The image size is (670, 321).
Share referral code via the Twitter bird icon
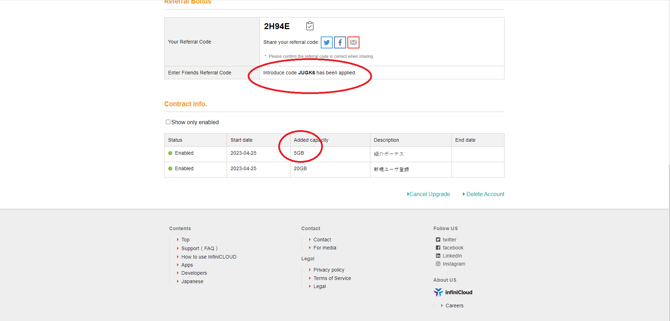pyautogui.click(x=326, y=42)
